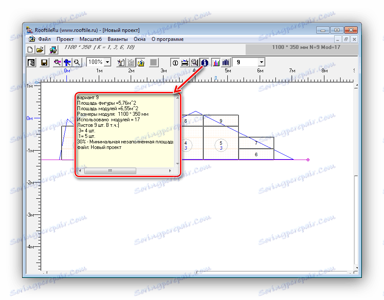Image resolution: width=384 pixels, height=300 pixels.
Task: Click the 'Использовано модулей = 17' line
Action: tap(108, 120)
